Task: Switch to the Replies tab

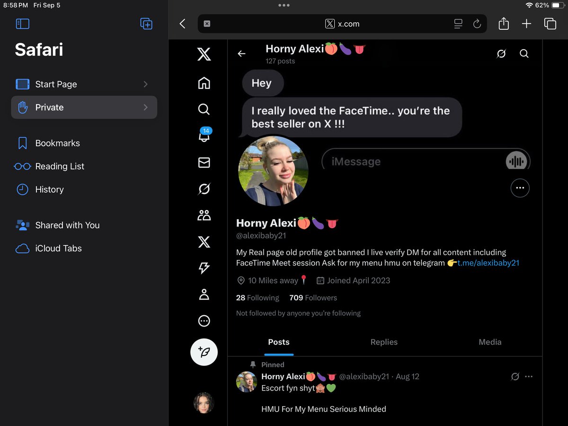Action: pyautogui.click(x=384, y=342)
